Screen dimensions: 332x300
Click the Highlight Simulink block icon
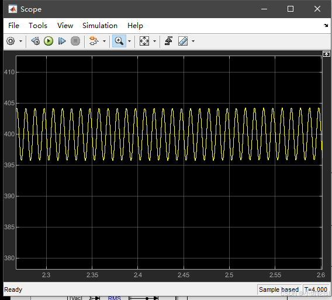point(94,41)
